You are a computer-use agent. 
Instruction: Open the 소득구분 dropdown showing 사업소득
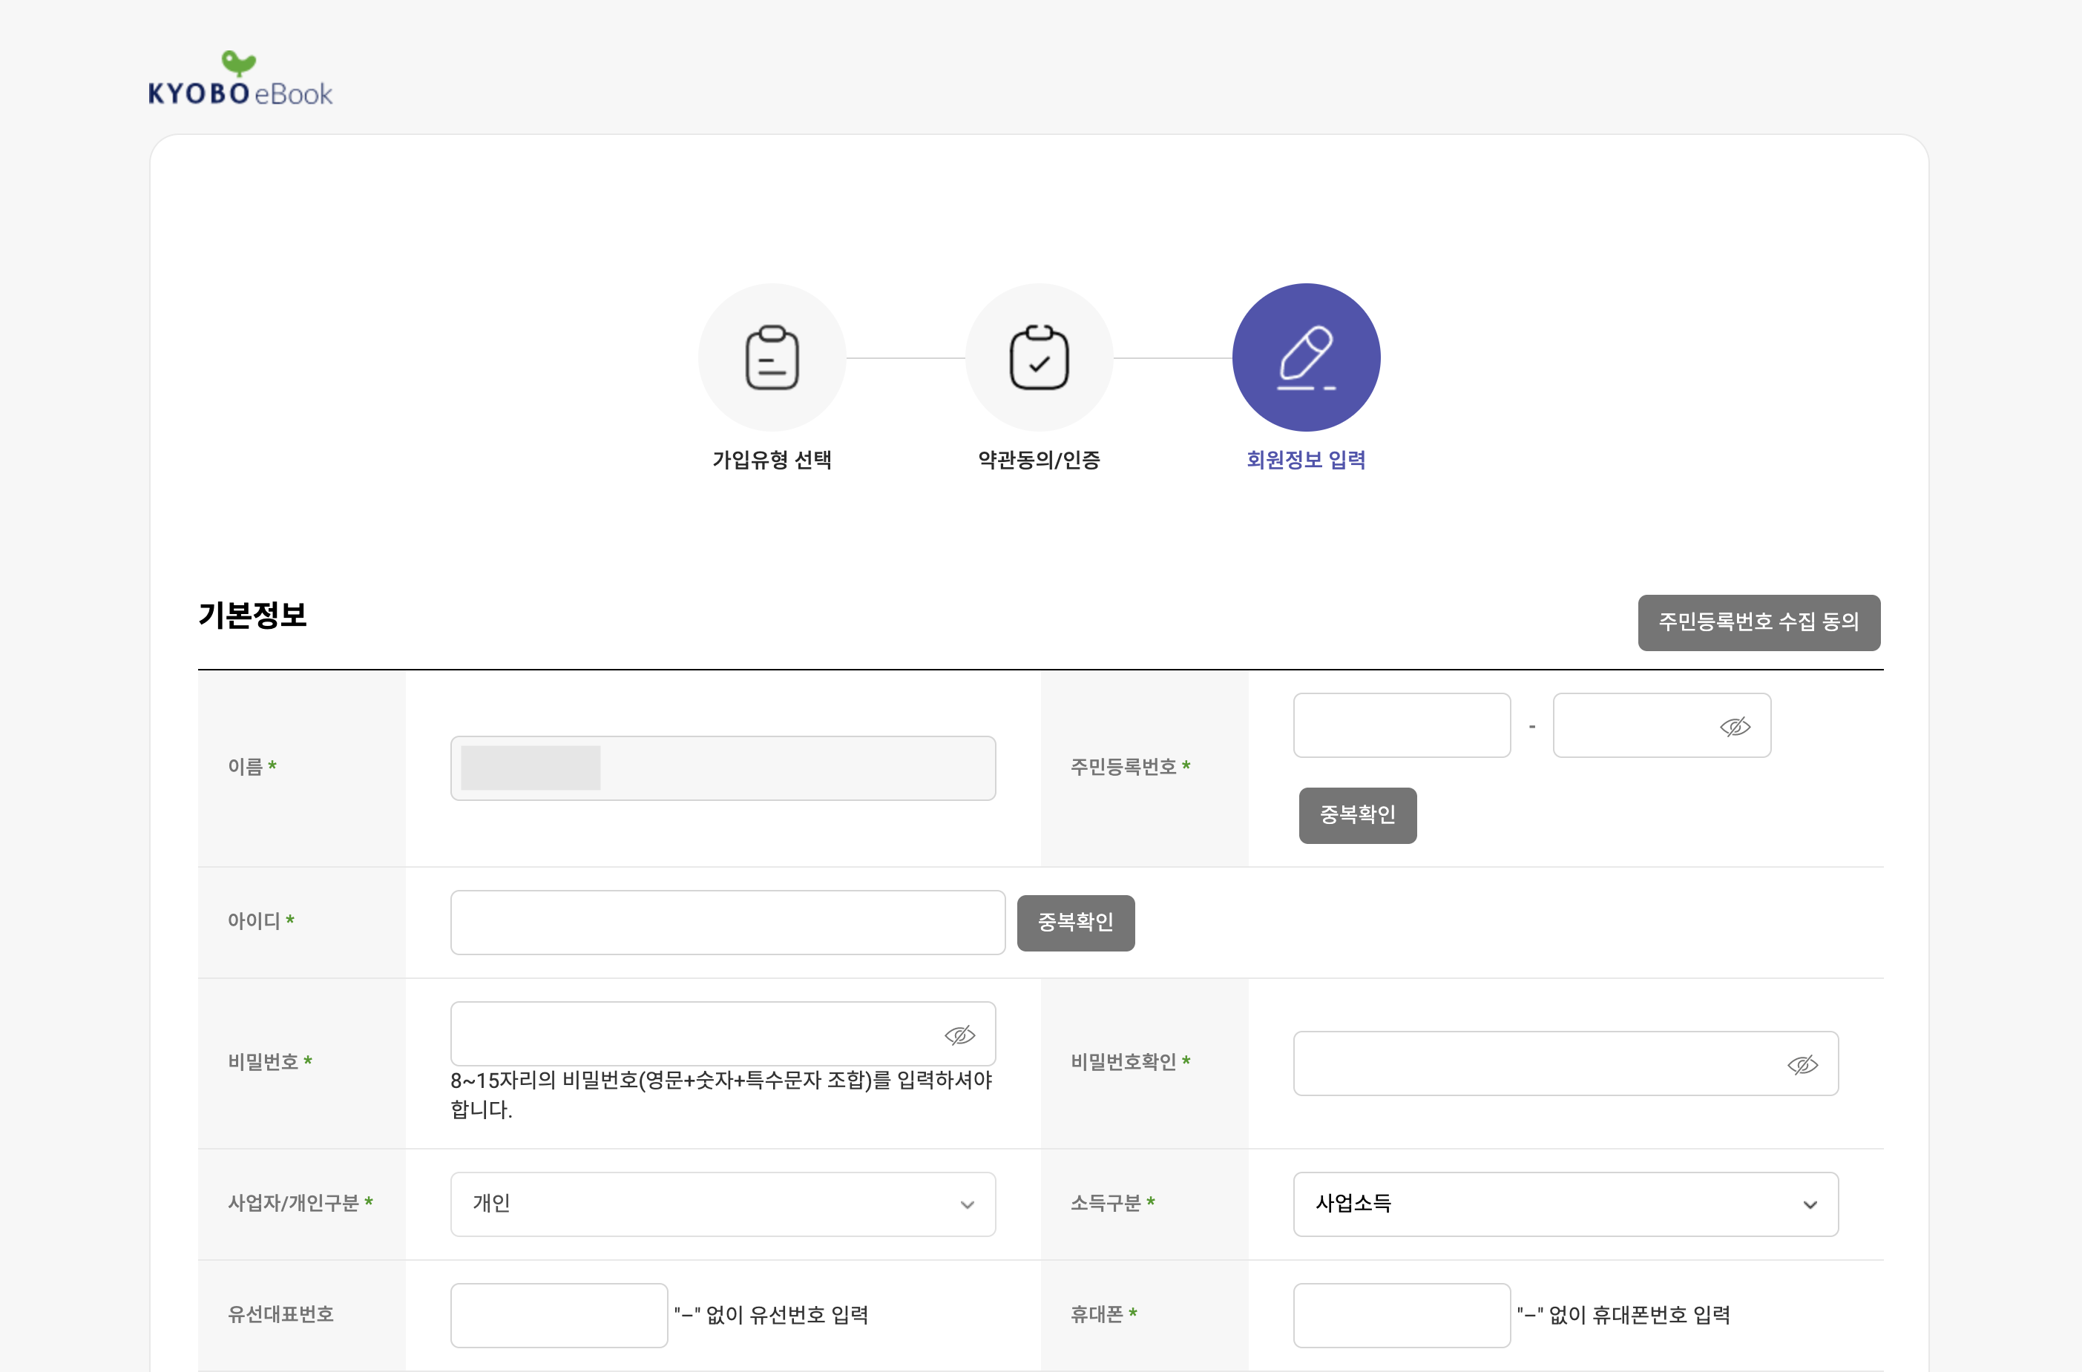[x=1566, y=1204]
